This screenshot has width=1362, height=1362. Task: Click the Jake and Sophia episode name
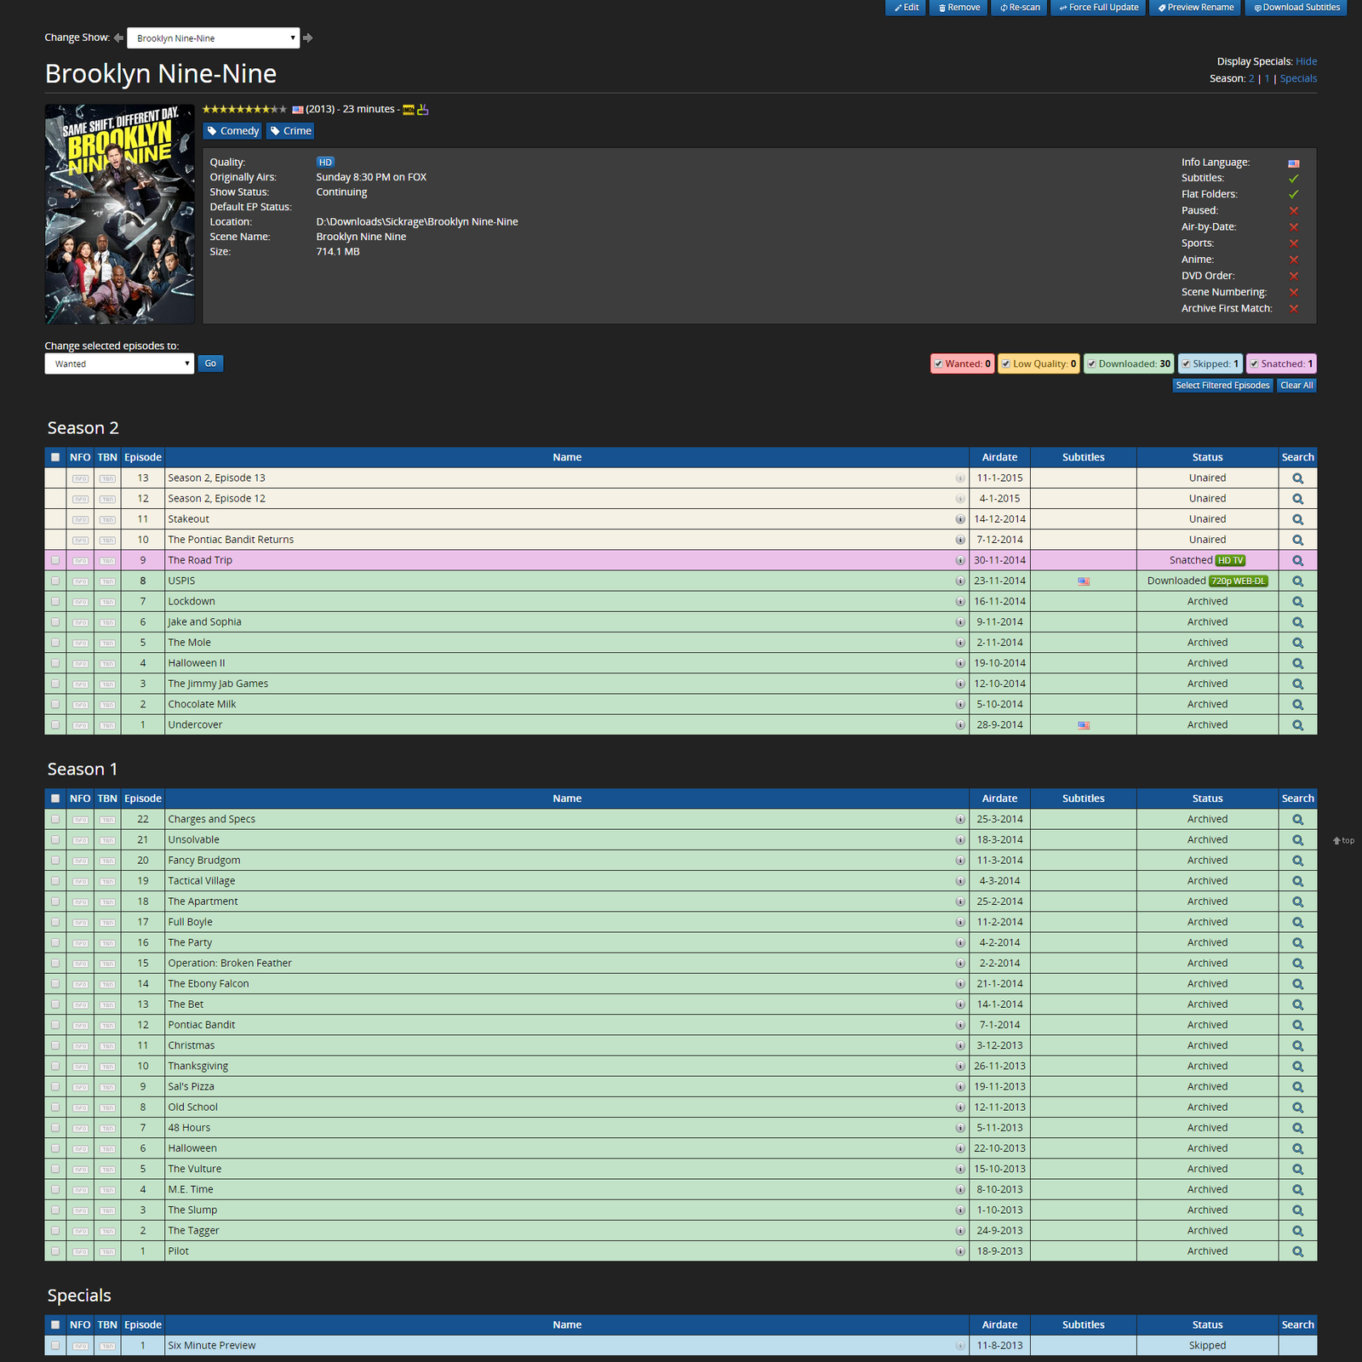pos(204,622)
